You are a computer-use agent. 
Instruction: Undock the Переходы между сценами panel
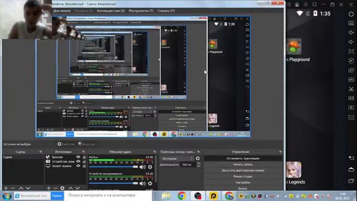(x=199, y=151)
